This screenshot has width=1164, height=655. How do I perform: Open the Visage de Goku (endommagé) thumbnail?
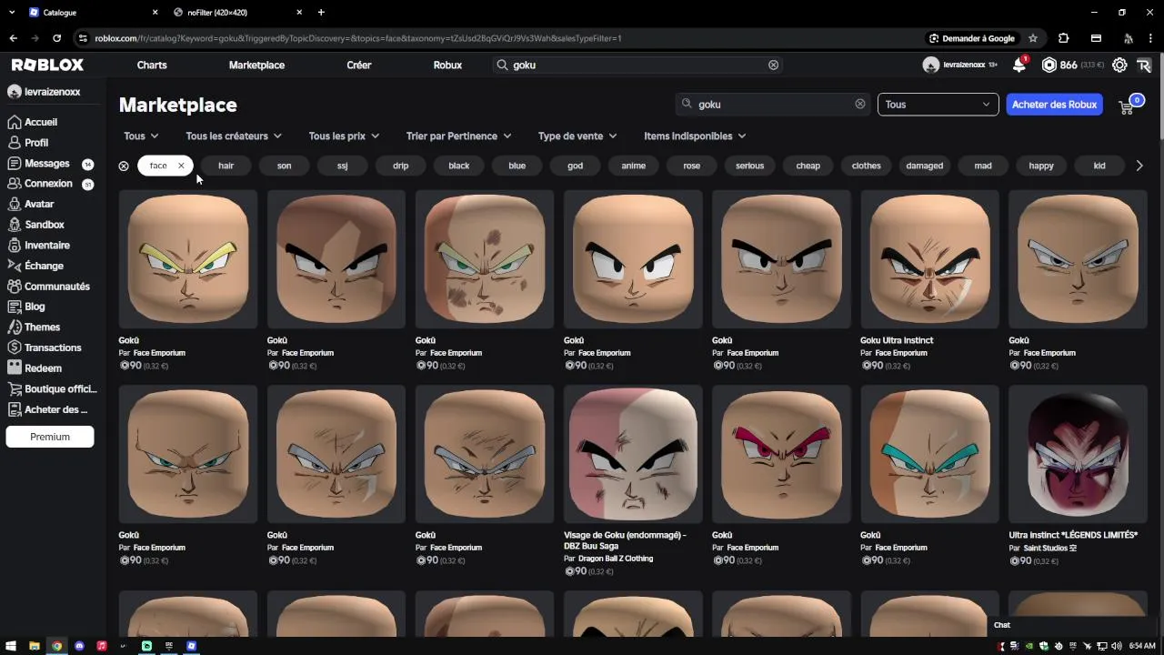(x=633, y=454)
